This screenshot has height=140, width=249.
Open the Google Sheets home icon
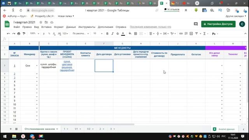(x=7, y=24)
